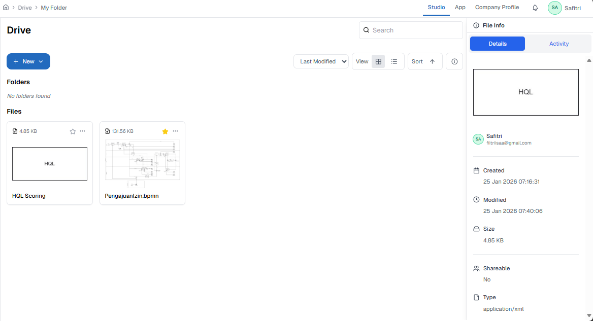
Task: Open the Last Modified sort dropdown
Action: tap(321, 61)
